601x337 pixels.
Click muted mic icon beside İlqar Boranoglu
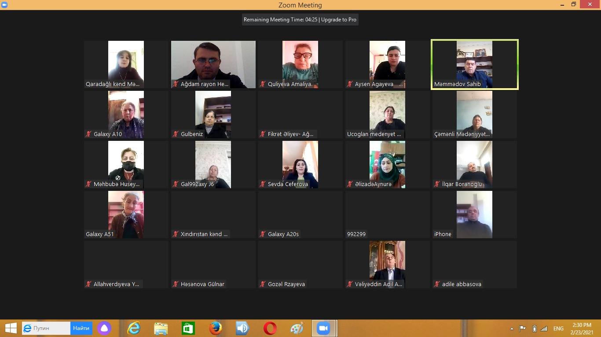437,184
